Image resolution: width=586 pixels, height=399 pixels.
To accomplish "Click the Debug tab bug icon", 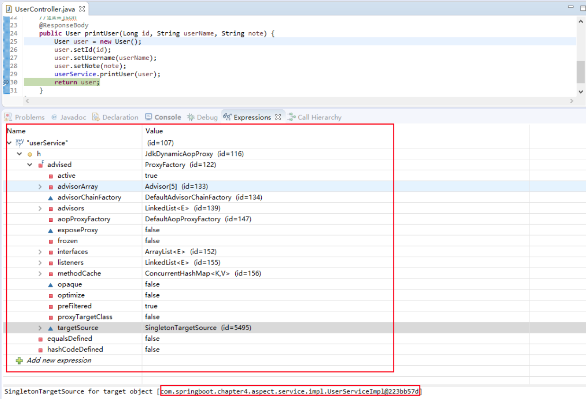I will [191, 117].
